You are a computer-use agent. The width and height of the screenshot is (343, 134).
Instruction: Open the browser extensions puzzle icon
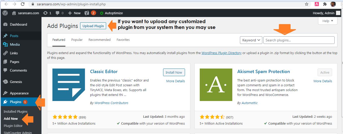coord(325,4)
